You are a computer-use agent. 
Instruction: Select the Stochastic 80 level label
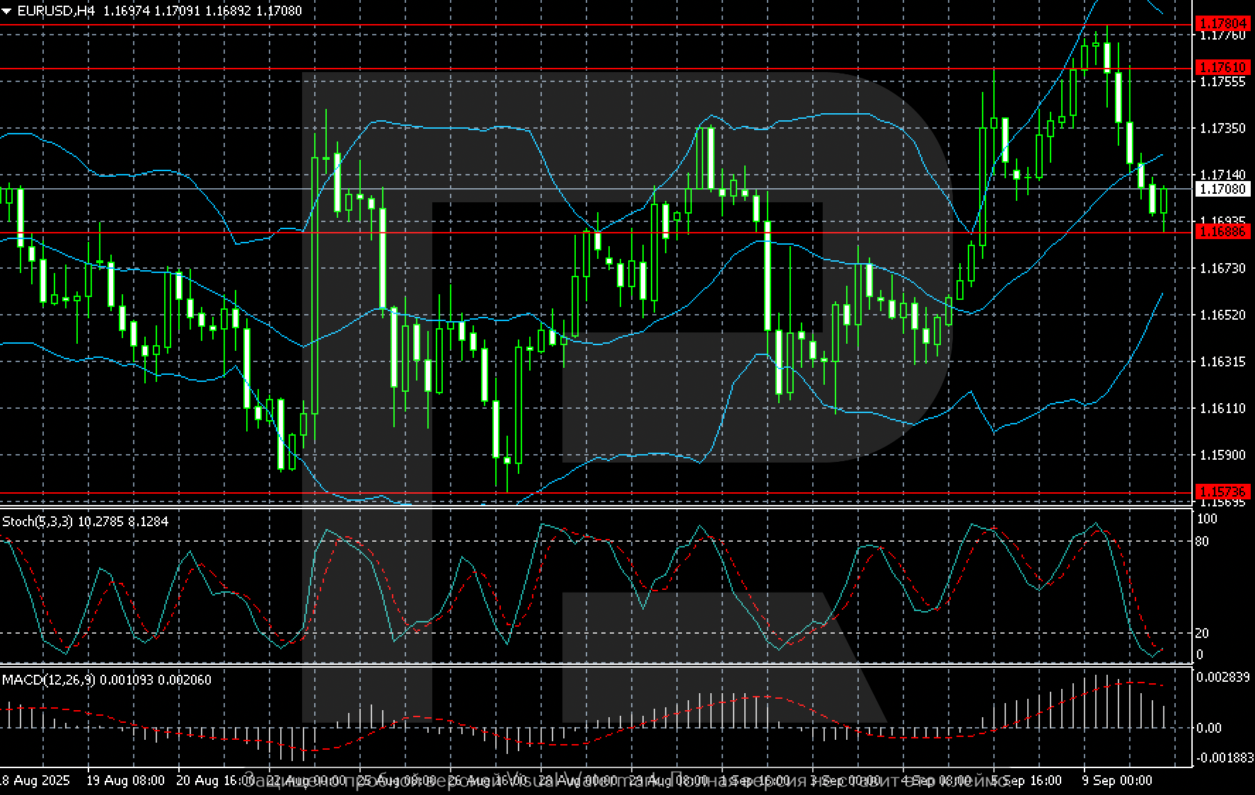pyautogui.click(x=1202, y=542)
